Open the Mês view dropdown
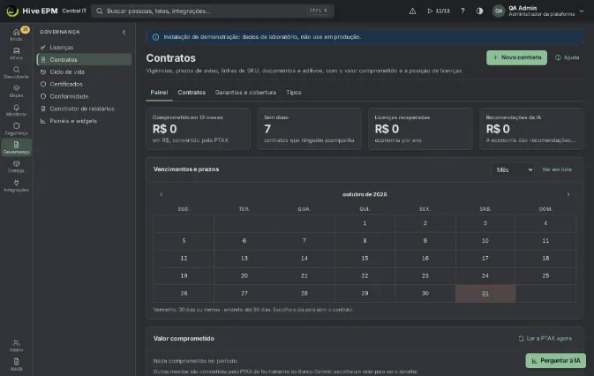Image resolution: width=594 pixels, height=376 pixels. [x=513, y=169]
